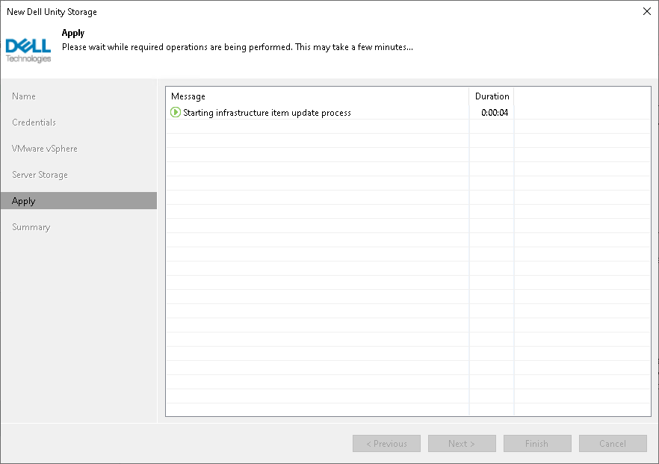Click the Message column header
This screenshot has height=464, width=659.
tap(318, 96)
